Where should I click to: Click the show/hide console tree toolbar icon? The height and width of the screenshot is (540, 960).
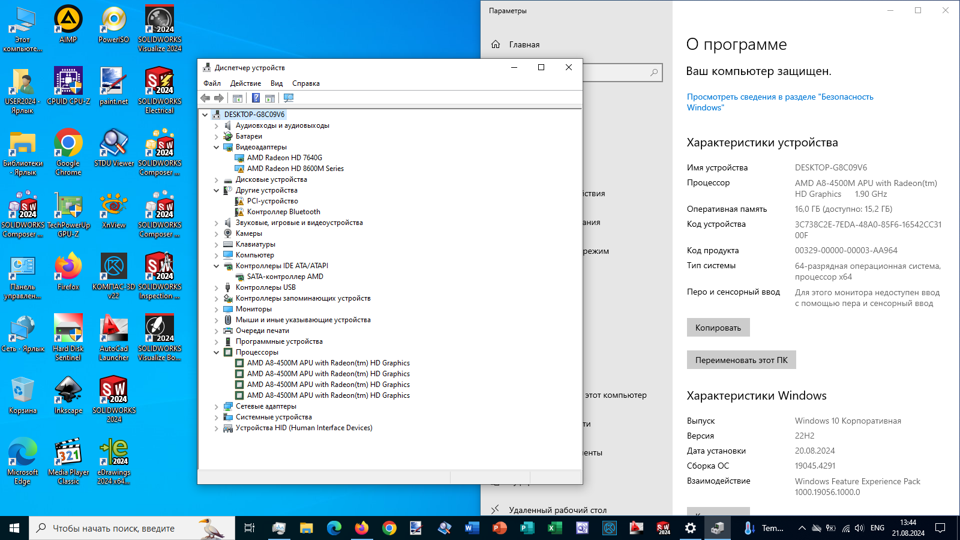pos(238,98)
